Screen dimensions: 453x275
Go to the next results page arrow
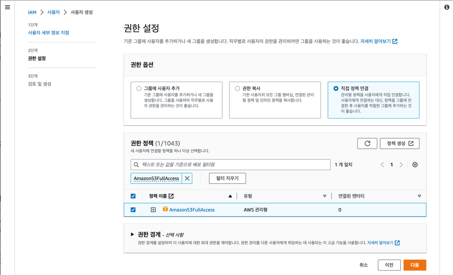[401, 165]
